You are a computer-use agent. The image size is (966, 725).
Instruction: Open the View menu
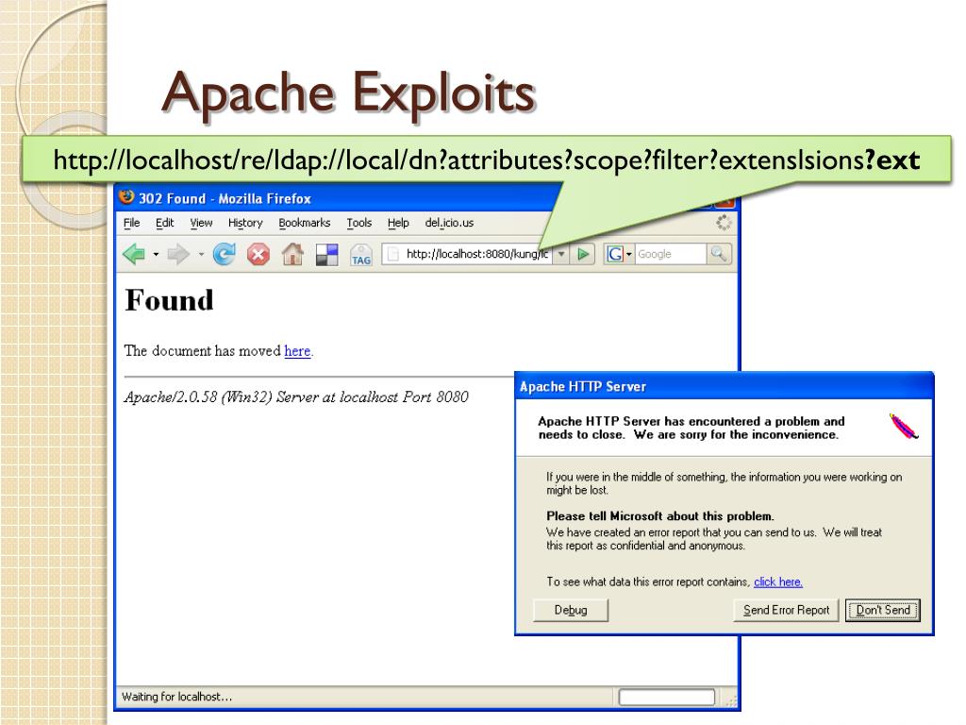point(201,223)
